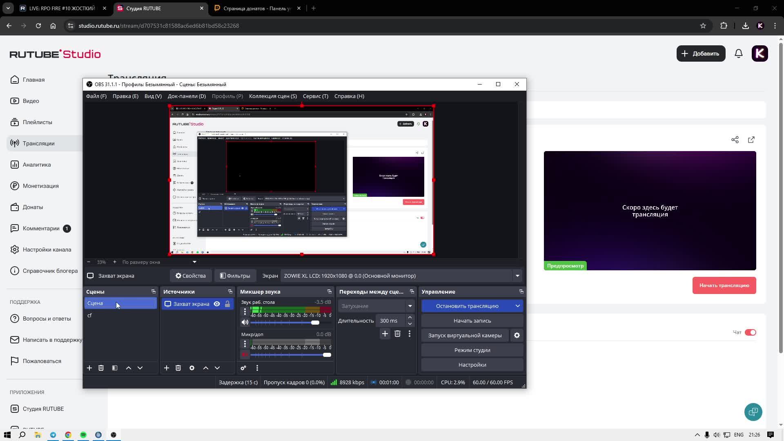Open Донаты in the RUTUBE sidebar
784x441 pixels.
tap(33, 207)
